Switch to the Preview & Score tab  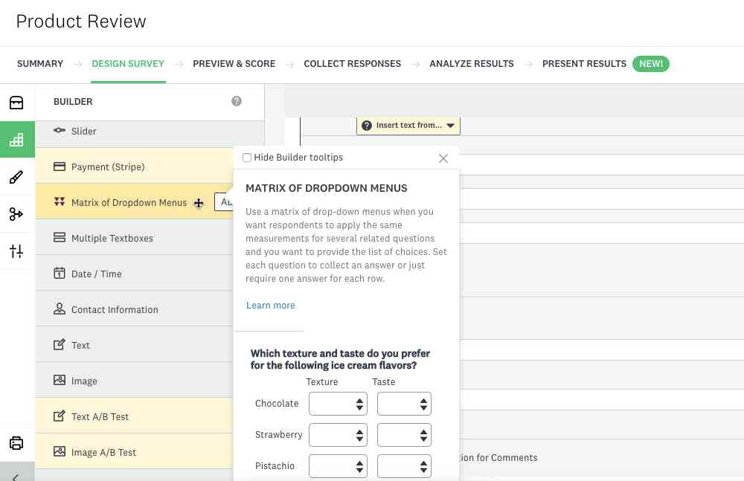tap(234, 64)
